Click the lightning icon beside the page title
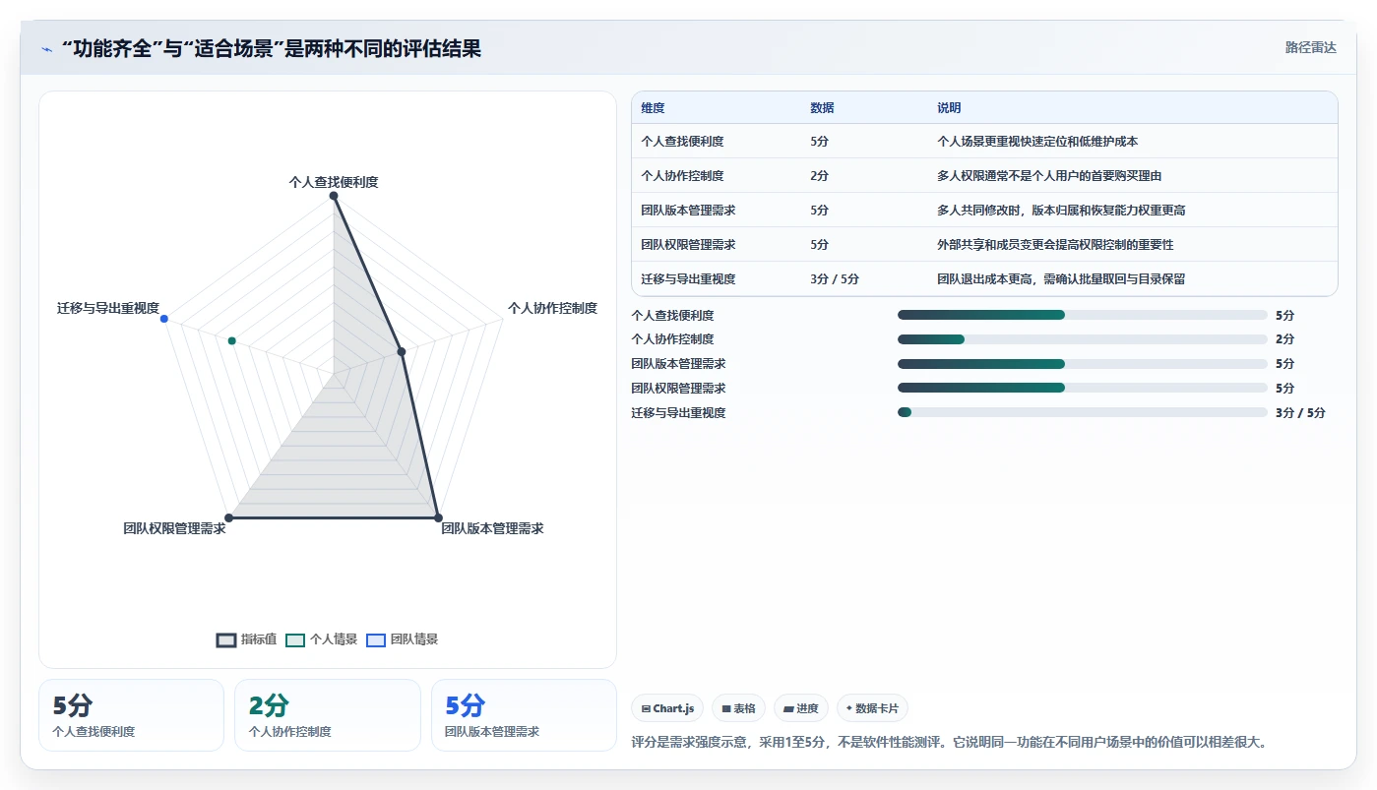The image size is (1377, 790). click(46, 48)
